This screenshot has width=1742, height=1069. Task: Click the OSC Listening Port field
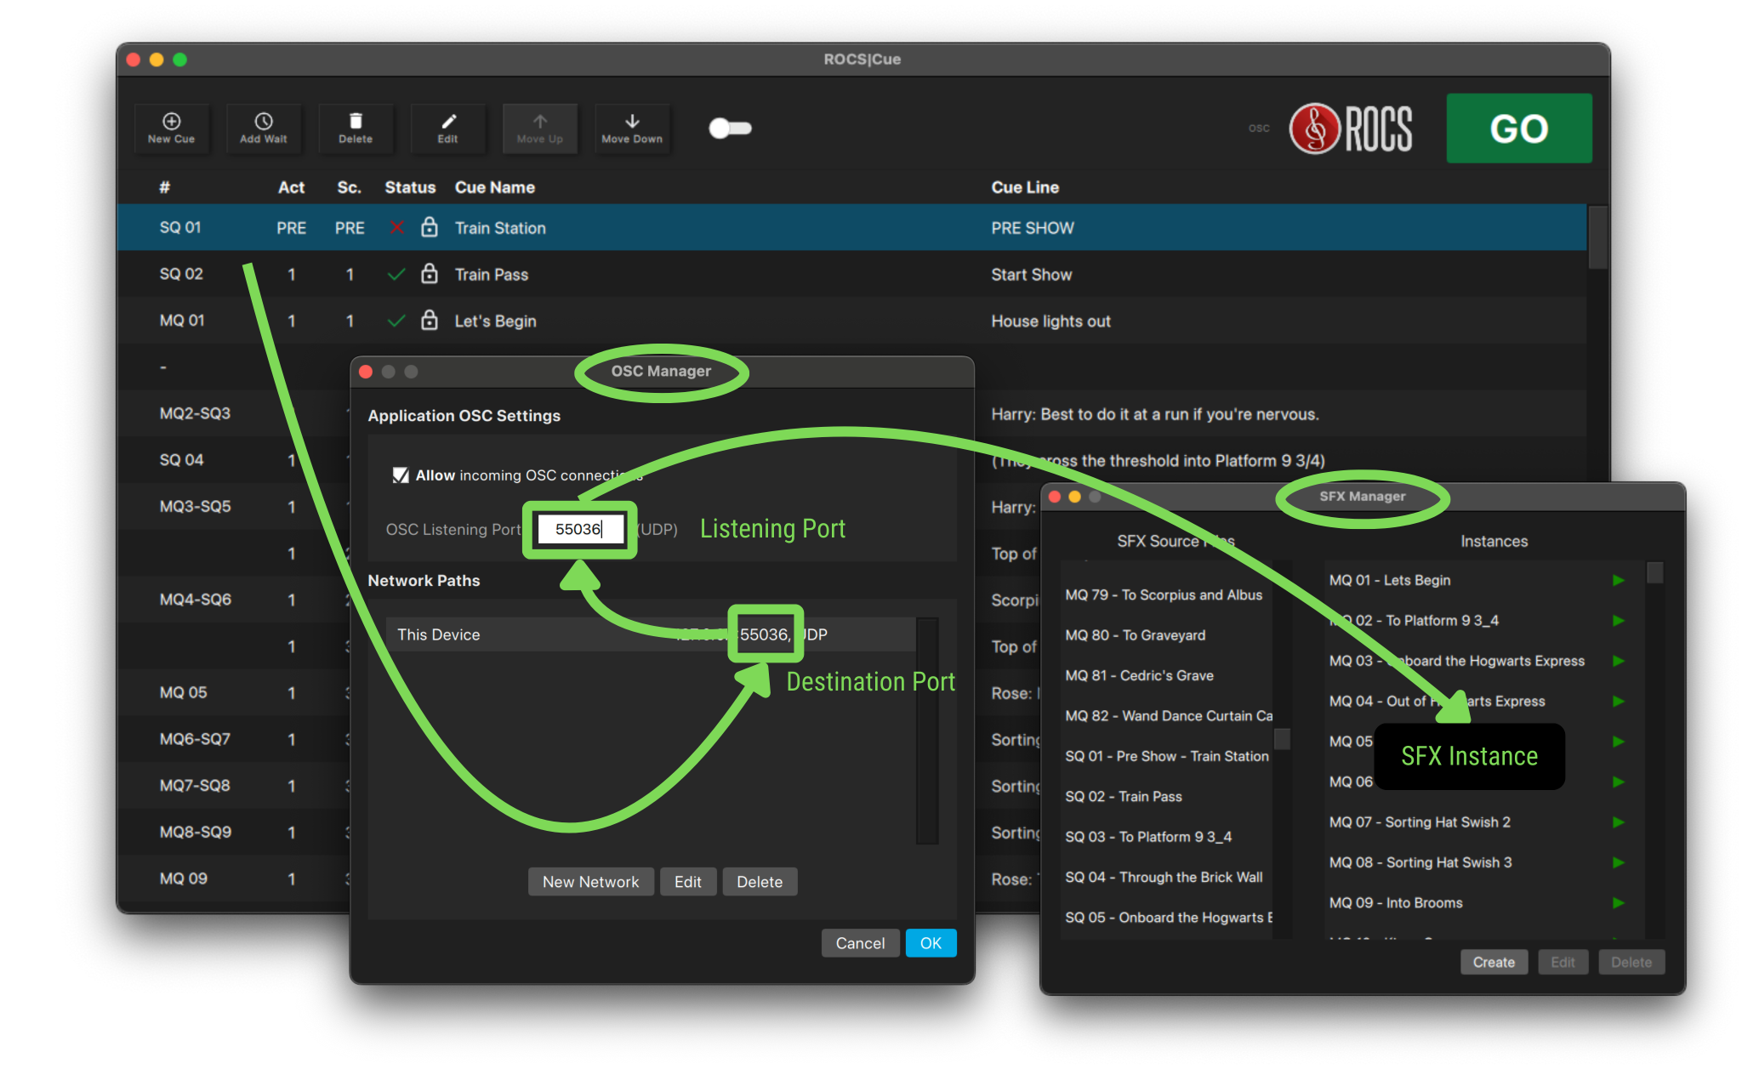pos(579,528)
